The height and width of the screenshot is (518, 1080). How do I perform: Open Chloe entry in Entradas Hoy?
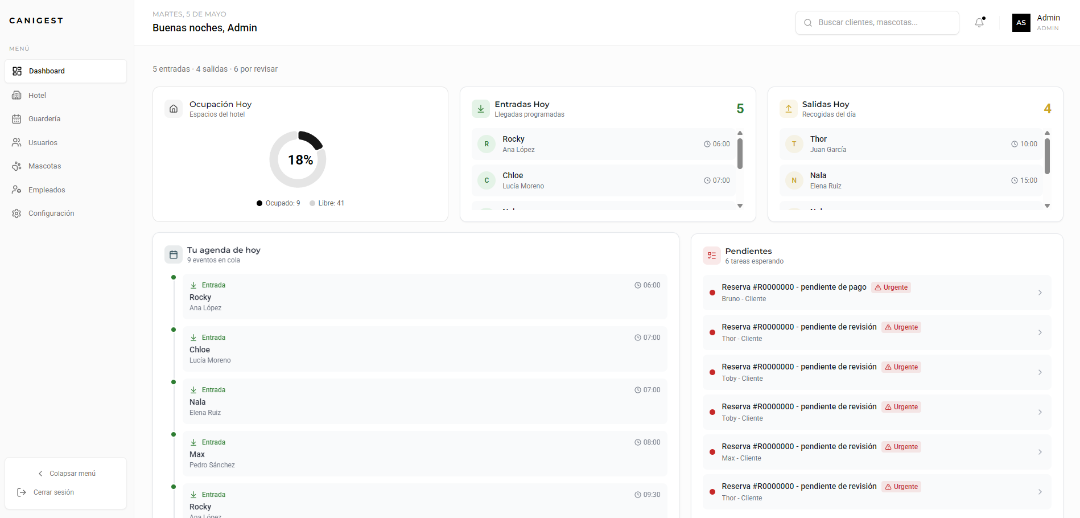click(604, 180)
